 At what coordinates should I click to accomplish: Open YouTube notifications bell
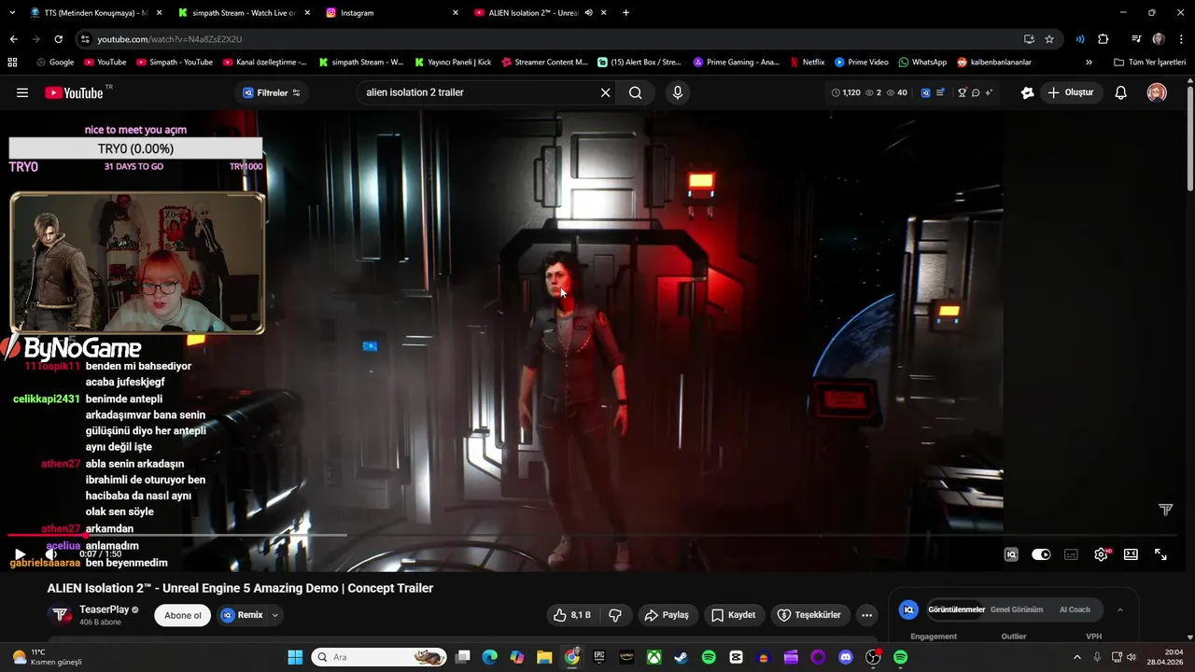tap(1121, 92)
